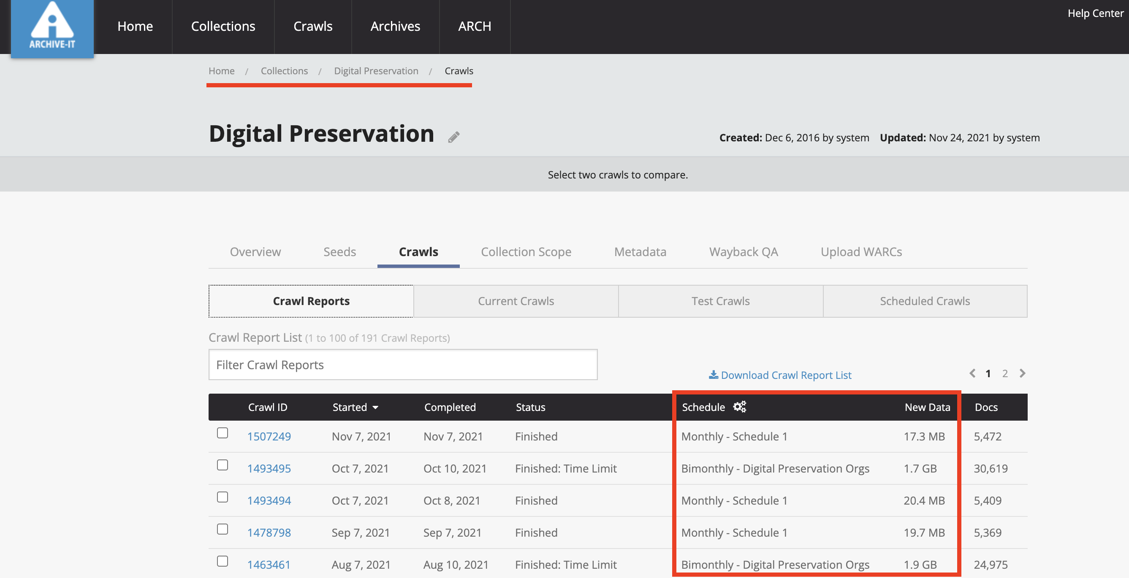1129x578 pixels.
Task: Select the Current Crawls sub-tab
Action: click(x=516, y=301)
